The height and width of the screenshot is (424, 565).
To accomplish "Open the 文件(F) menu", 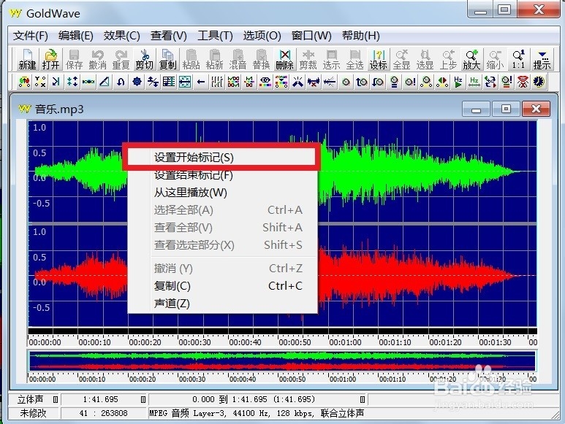I will (x=31, y=36).
